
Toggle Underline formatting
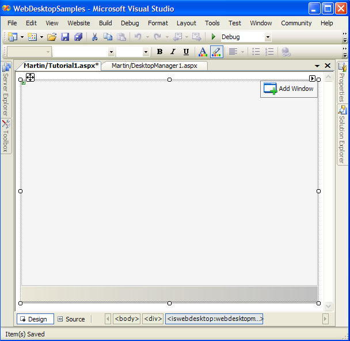(186, 52)
